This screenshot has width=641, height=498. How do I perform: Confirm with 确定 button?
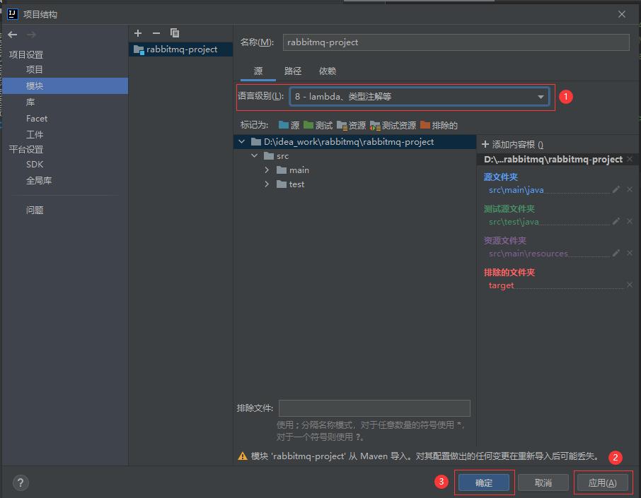pyautogui.click(x=484, y=482)
